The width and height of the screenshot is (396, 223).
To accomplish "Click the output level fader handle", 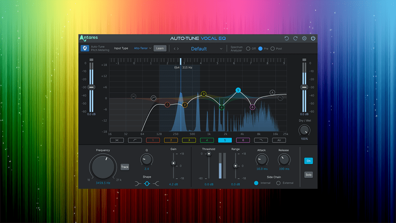I will pyautogui.click(x=304, y=87).
